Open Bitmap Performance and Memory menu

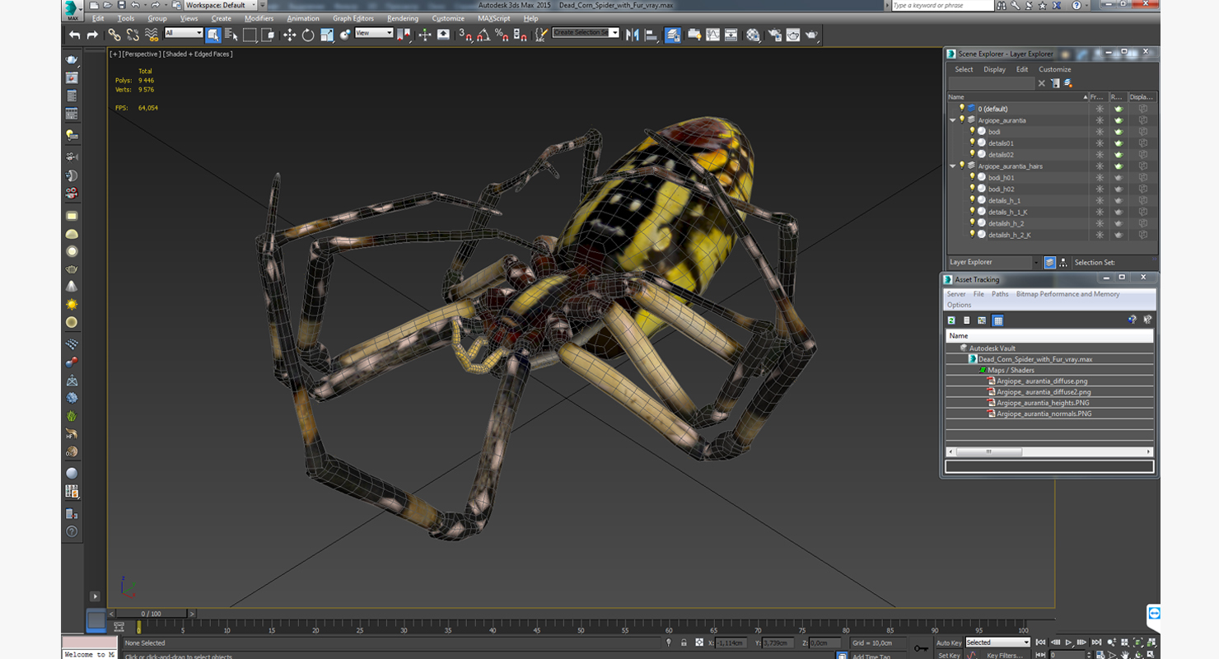pos(1067,294)
